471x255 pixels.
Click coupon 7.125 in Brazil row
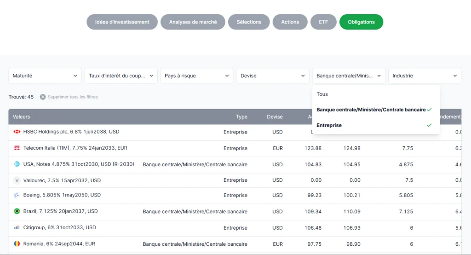coord(406,212)
